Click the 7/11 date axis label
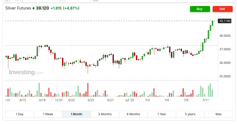The height and width of the screenshot is (124, 237). [206, 100]
